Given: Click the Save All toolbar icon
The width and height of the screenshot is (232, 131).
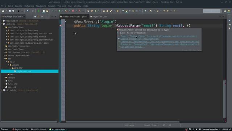Looking at the screenshot, I should pos(13,11).
